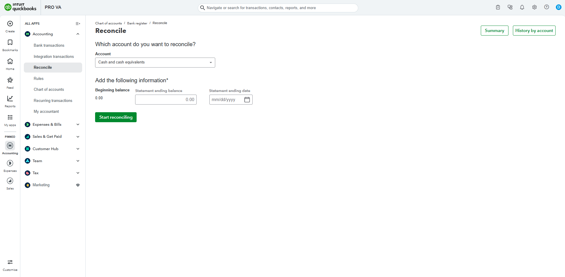The image size is (565, 277).
Task: Open the Feed icon
Action: (10, 80)
